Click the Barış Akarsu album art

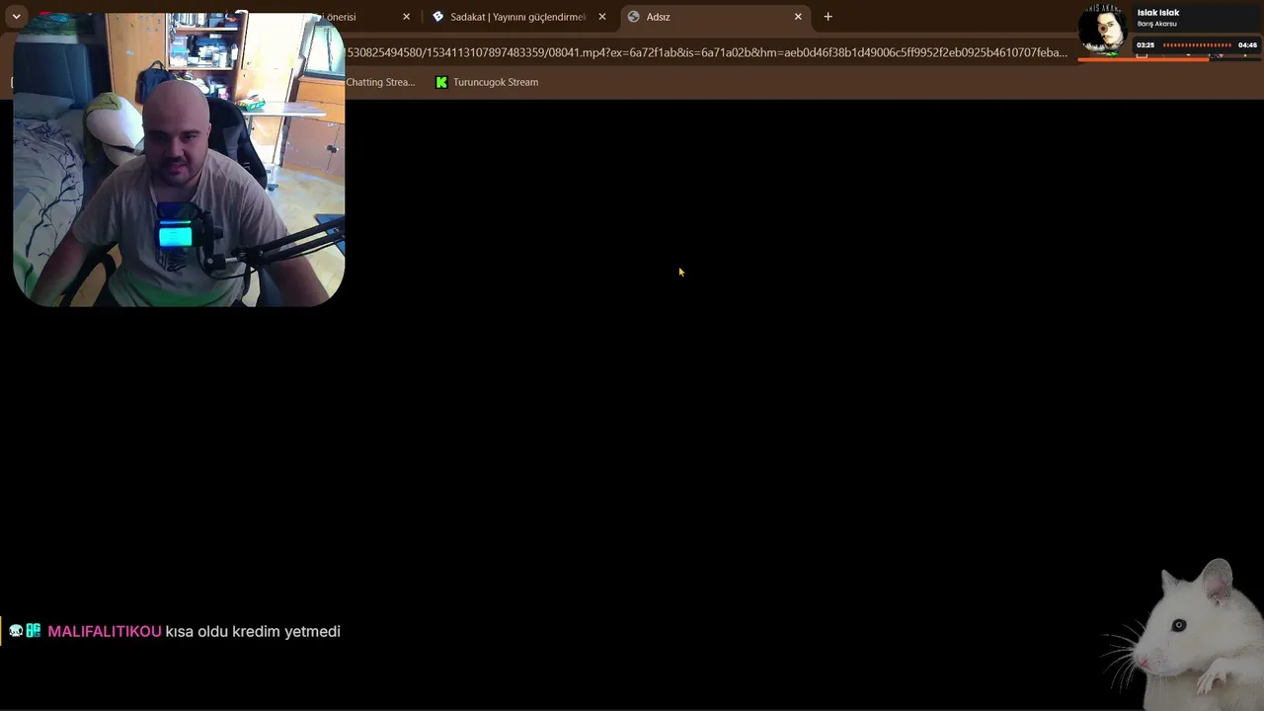1103,29
